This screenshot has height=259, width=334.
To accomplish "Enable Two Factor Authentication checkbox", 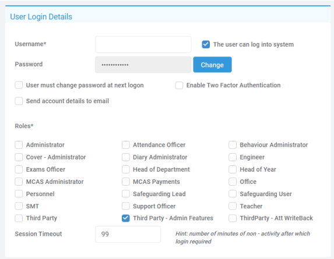I will (179, 86).
